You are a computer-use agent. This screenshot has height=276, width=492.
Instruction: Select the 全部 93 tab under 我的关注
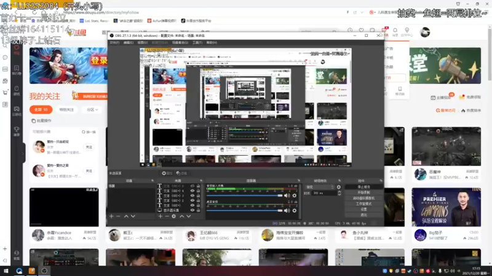41,110
